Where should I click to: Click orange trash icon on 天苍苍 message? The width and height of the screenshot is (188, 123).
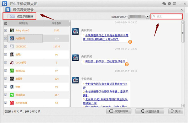tap(127, 64)
